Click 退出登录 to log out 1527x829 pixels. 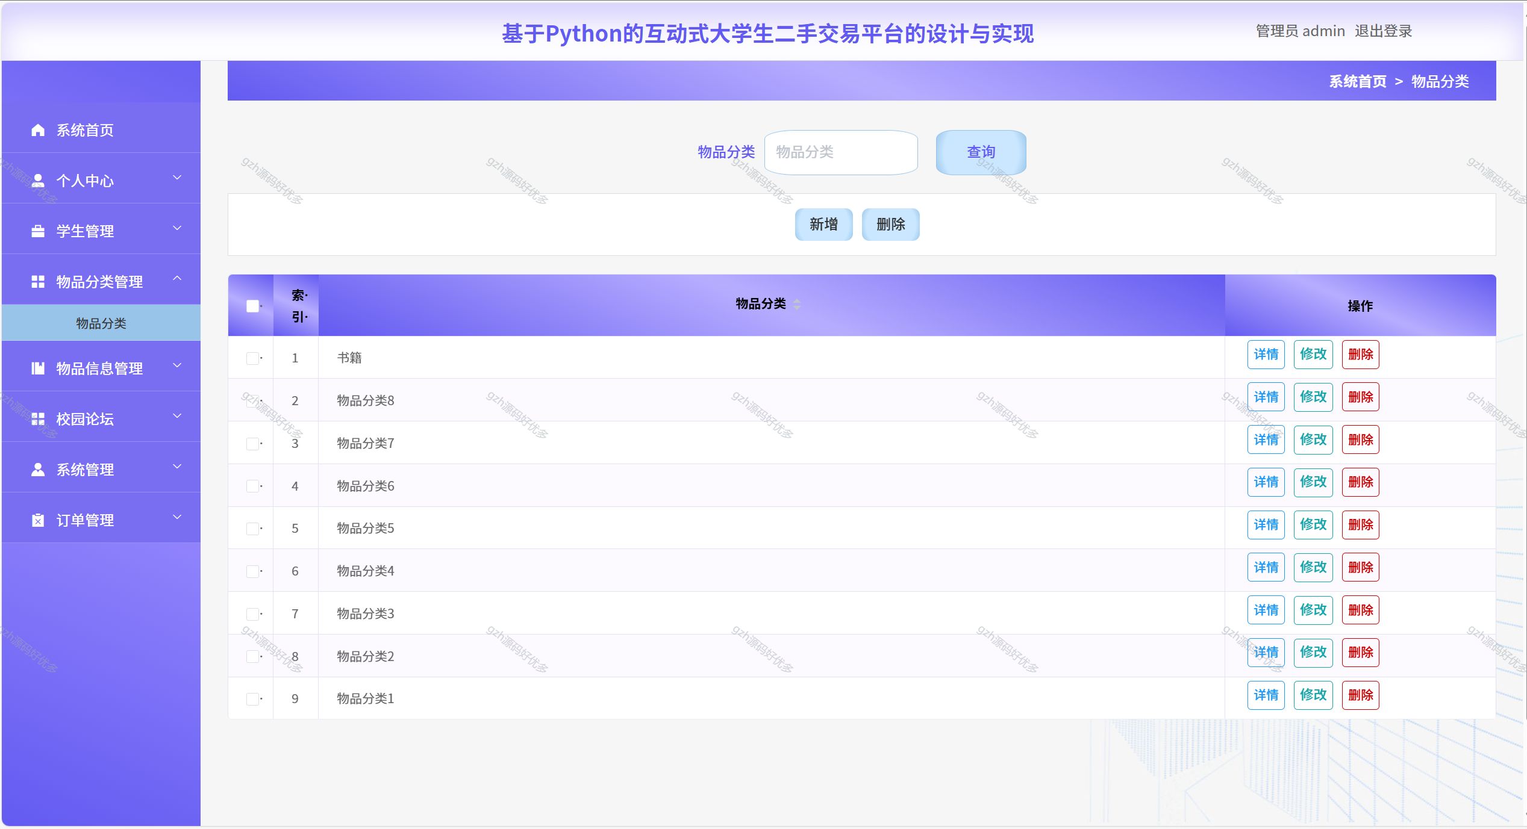(1383, 31)
